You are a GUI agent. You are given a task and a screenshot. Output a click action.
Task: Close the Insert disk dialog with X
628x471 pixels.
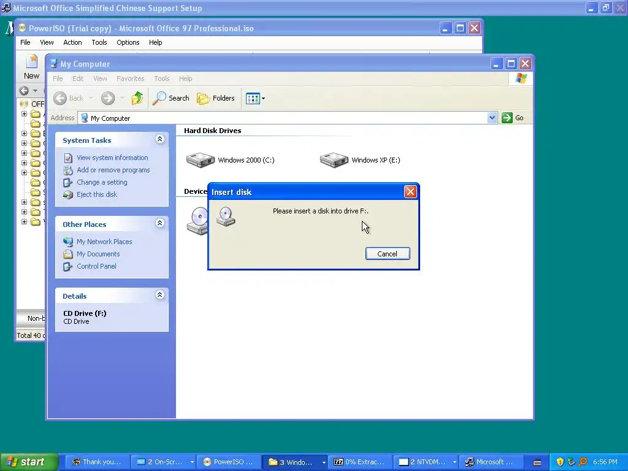pos(410,192)
